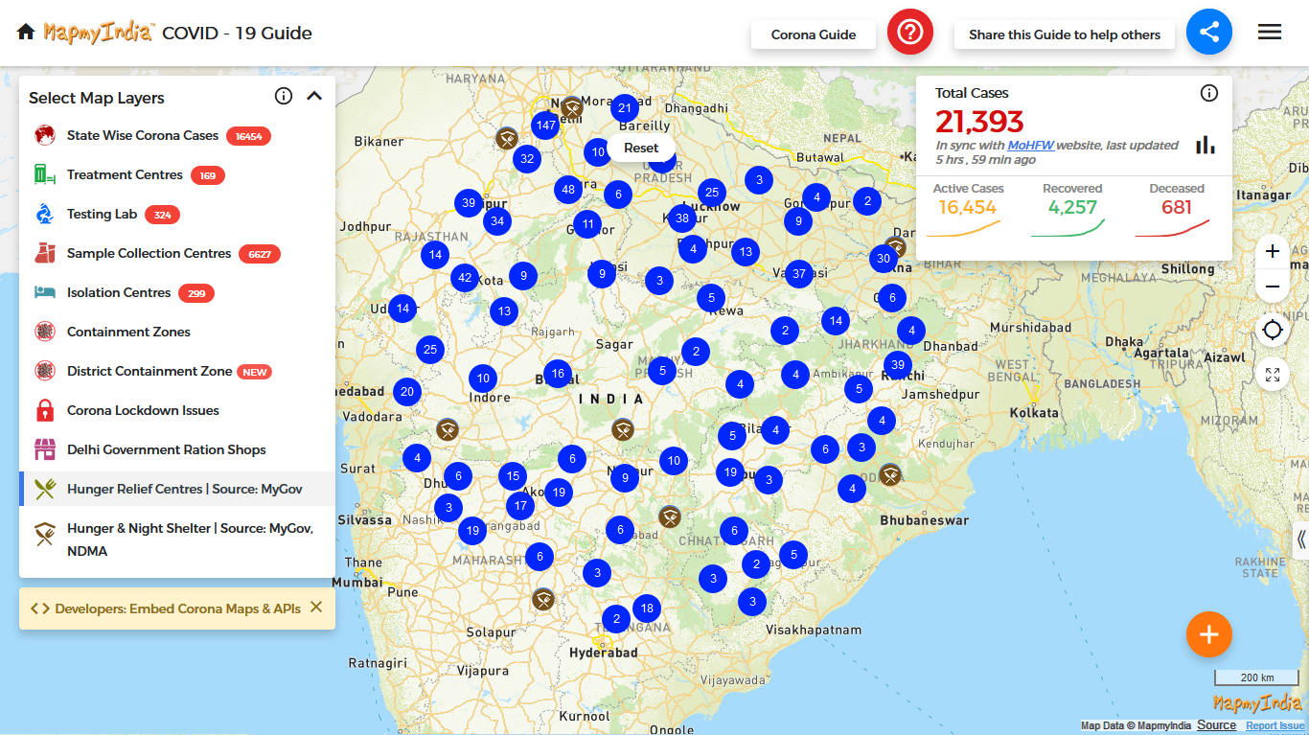Click Share this Guide to help others

tap(1065, 34)
